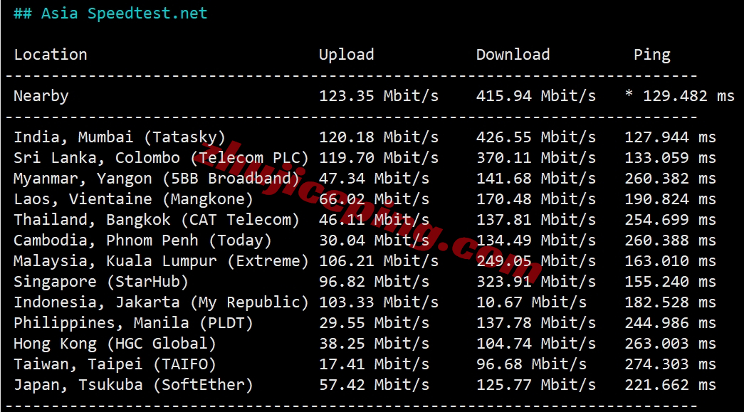744x412 pixels.
Task: Click Bangkok ping value 254.699 ms
Action: tap(671, 220)
